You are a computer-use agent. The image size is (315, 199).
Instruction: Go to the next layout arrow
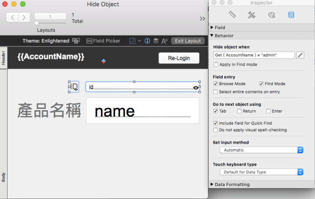24,18
